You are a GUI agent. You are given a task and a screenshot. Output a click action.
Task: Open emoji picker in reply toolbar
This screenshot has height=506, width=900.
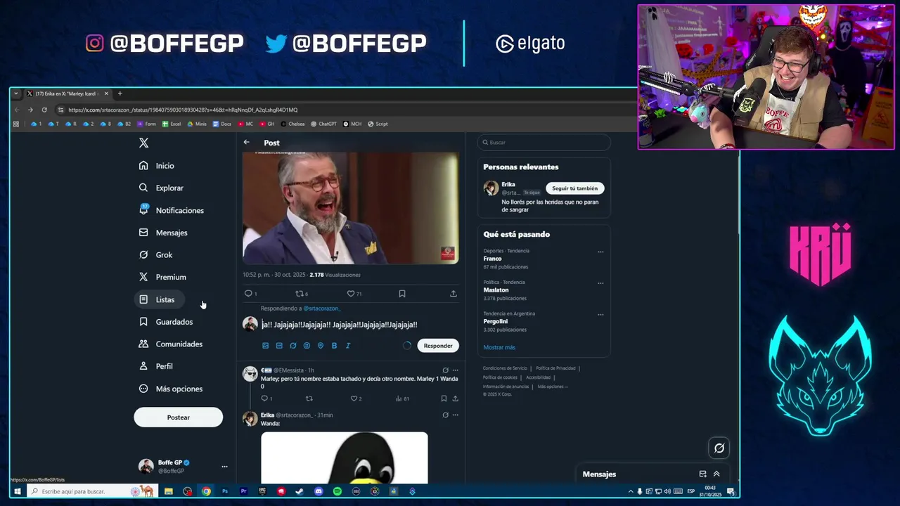(307, 346)
